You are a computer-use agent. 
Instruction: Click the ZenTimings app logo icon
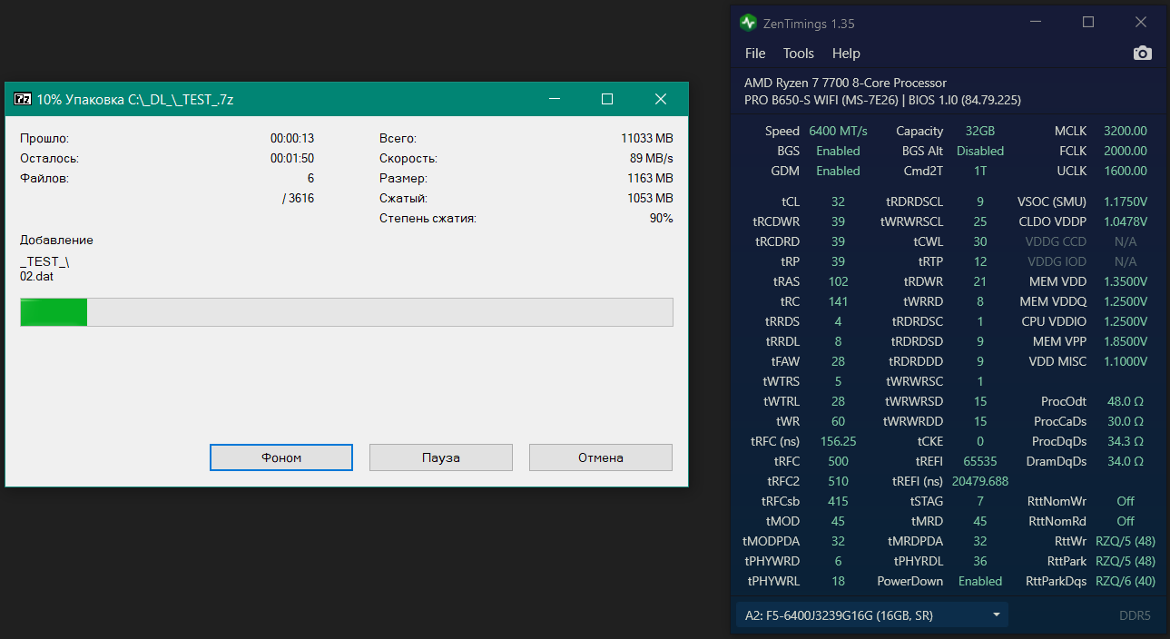[748, 23]
